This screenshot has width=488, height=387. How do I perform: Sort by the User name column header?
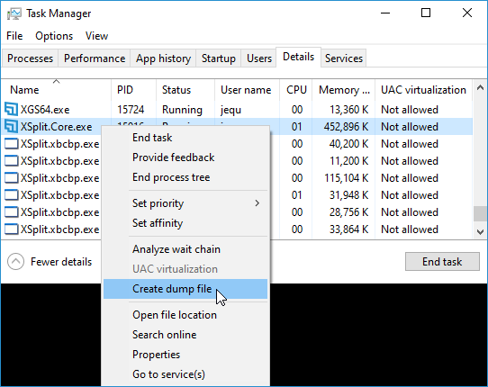coord(247,90)
